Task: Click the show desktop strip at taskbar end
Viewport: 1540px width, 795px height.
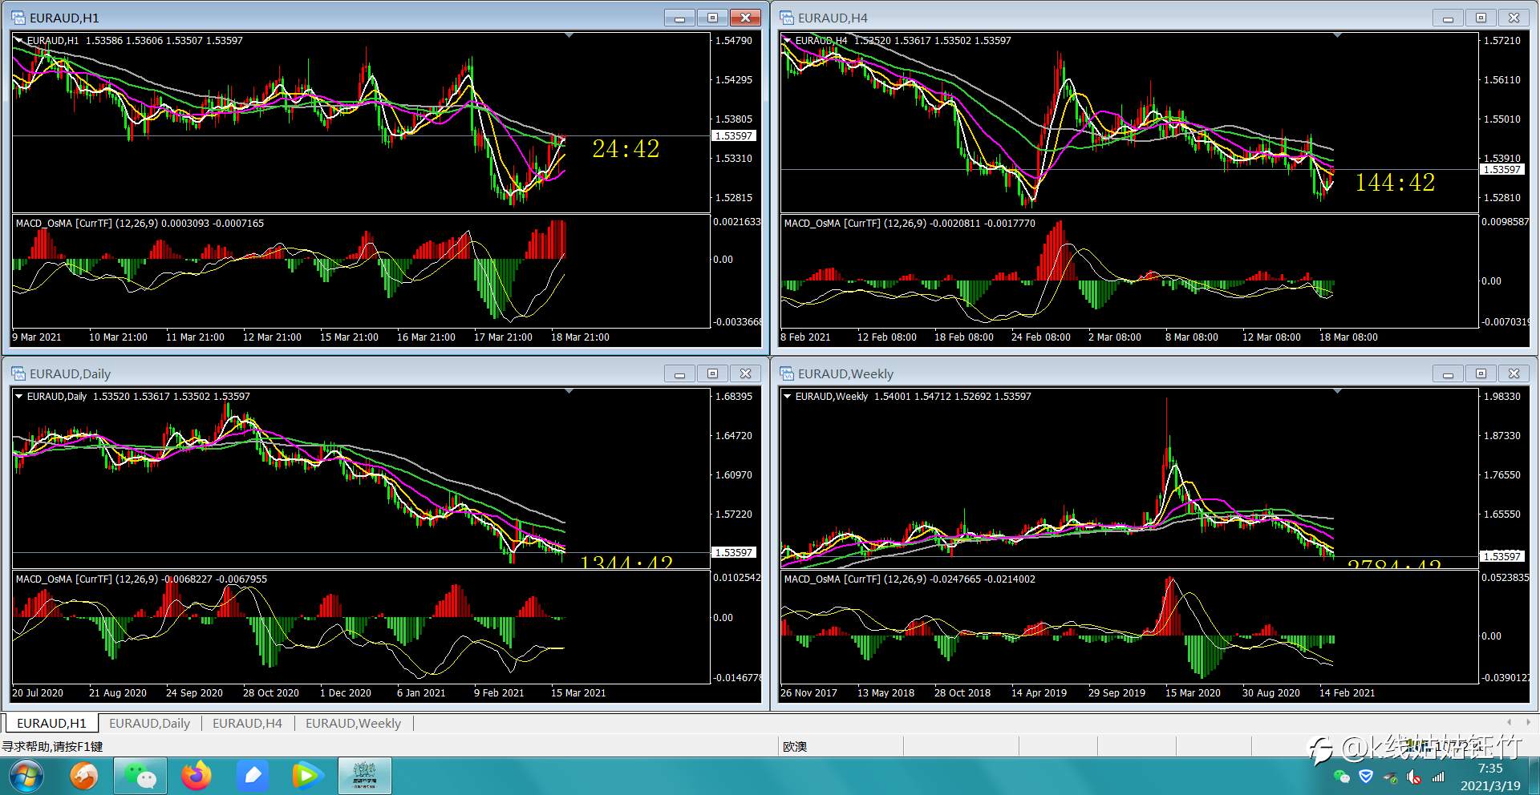Action: [1534, 776]
